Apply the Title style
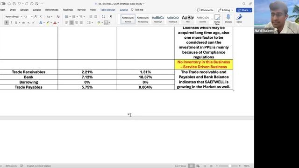This screenshot has width=299, height=168. [x=188, y=19]
